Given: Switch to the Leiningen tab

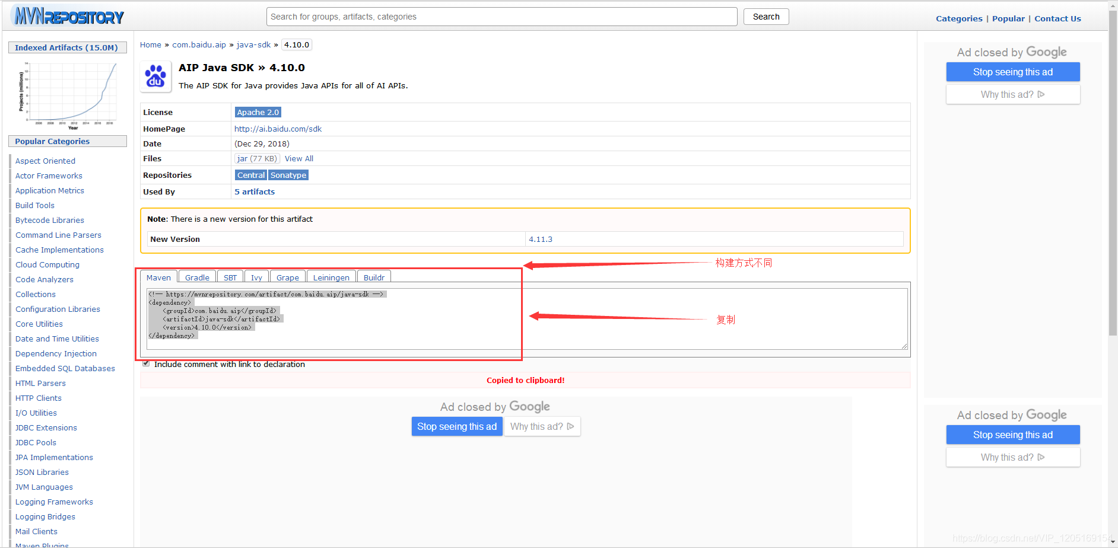Looking at the screenshot, I should [x=331, y=277].
